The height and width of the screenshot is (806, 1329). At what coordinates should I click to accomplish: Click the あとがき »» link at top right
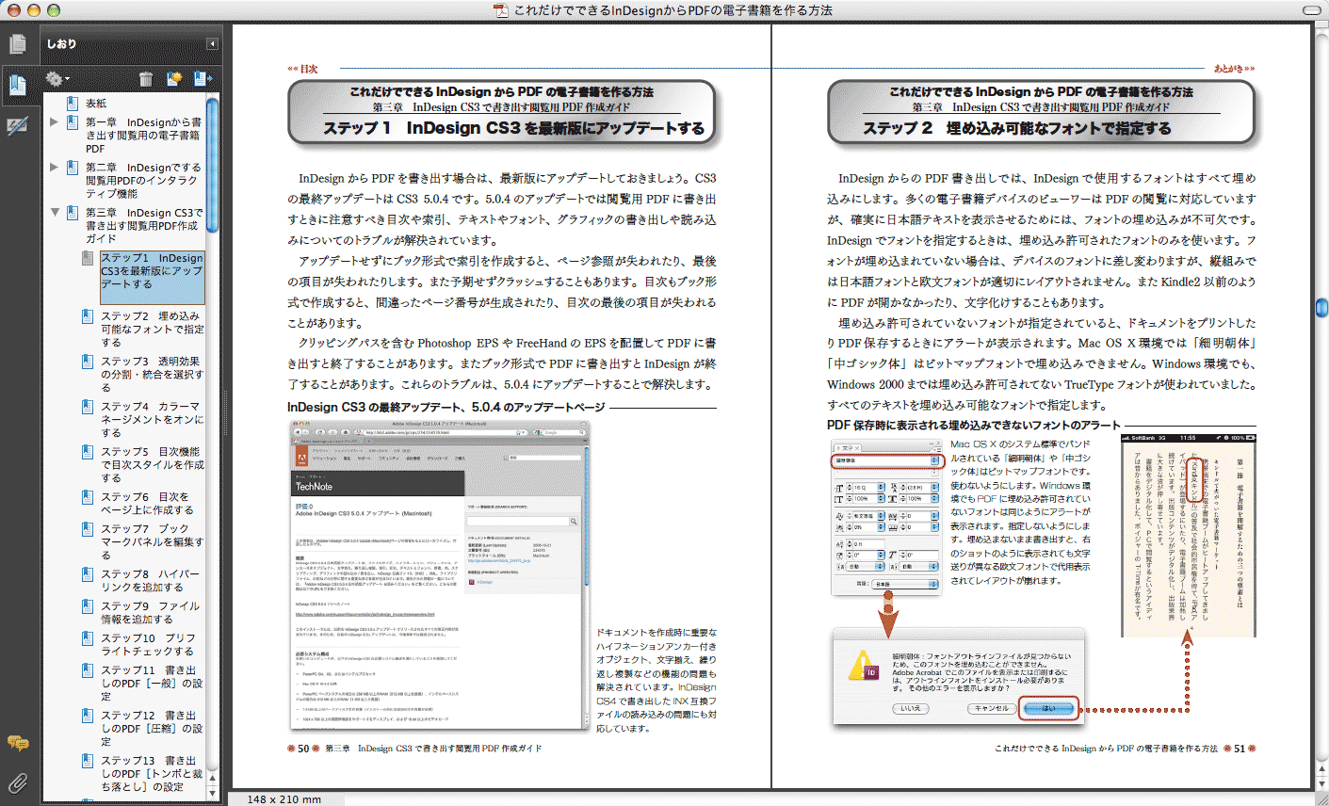(x=1234, y=69)
